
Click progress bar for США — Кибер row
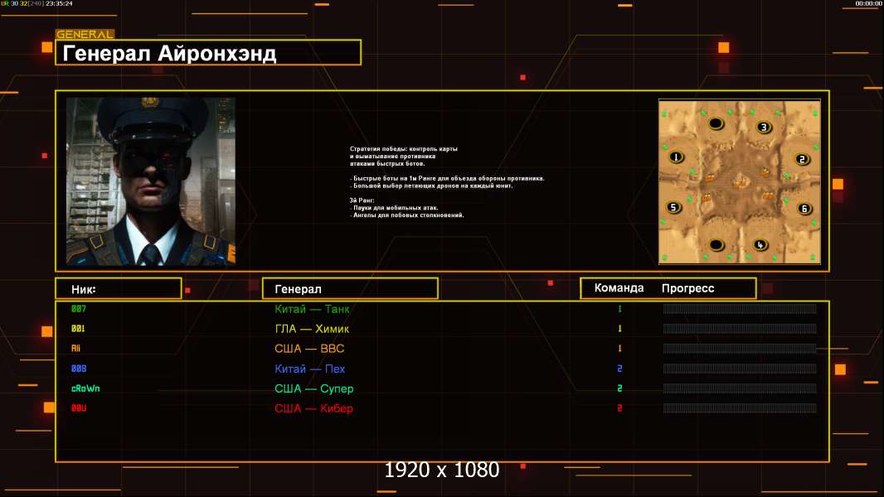tap(740, 408)
